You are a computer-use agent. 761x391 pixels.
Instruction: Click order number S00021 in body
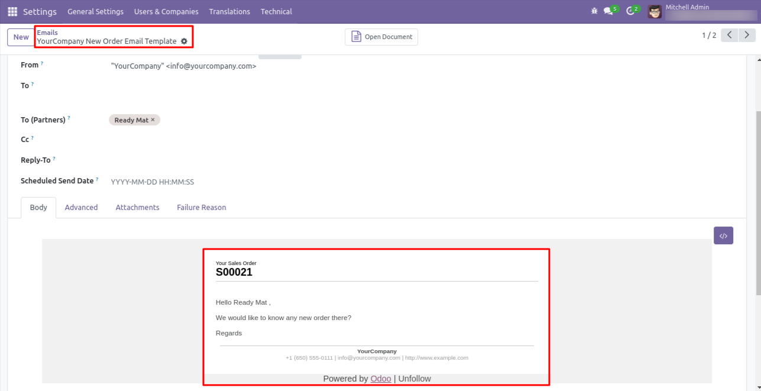(234, 273)
